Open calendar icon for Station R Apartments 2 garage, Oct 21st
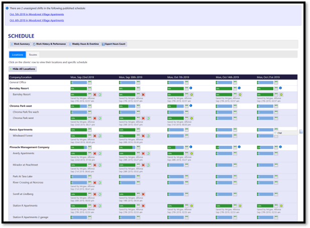Image resolution: width=310 pixels, height=228 pixels. point(276,217)
